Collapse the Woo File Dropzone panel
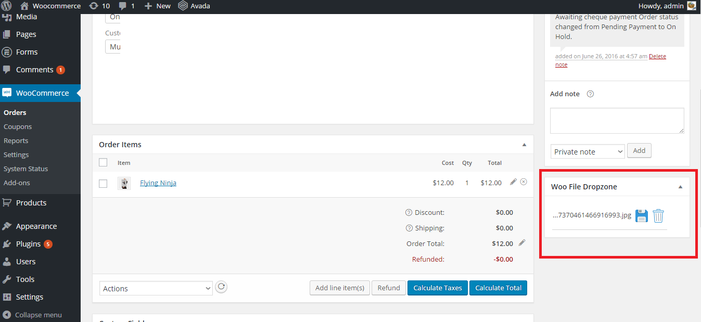Image resolution: width=701 pixels, height=322 pixels. click(x=680, y=187)
